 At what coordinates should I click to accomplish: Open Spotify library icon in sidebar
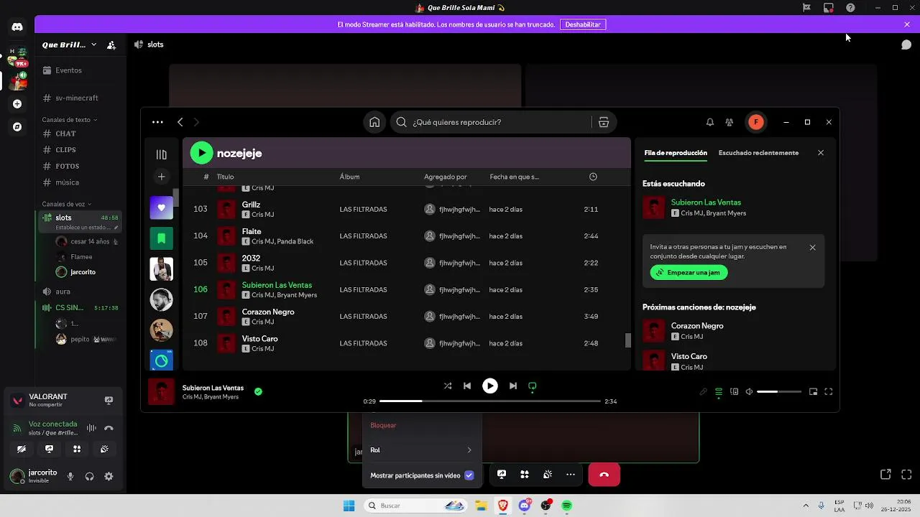coord(161,154)
